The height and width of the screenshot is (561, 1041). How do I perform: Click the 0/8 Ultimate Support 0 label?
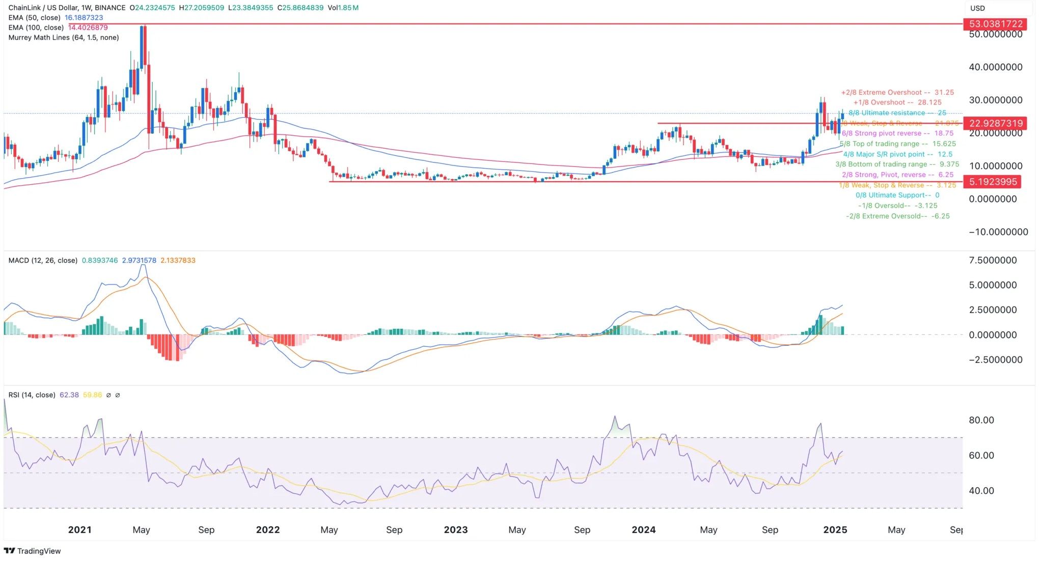click(897, 195)
